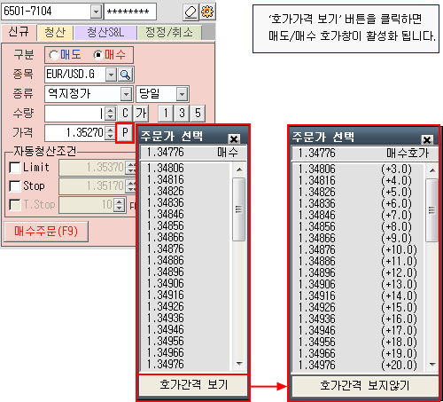Search symbol with magnifier icon
The height and width of the screenshot is (402, 443).
pos(126,75)
